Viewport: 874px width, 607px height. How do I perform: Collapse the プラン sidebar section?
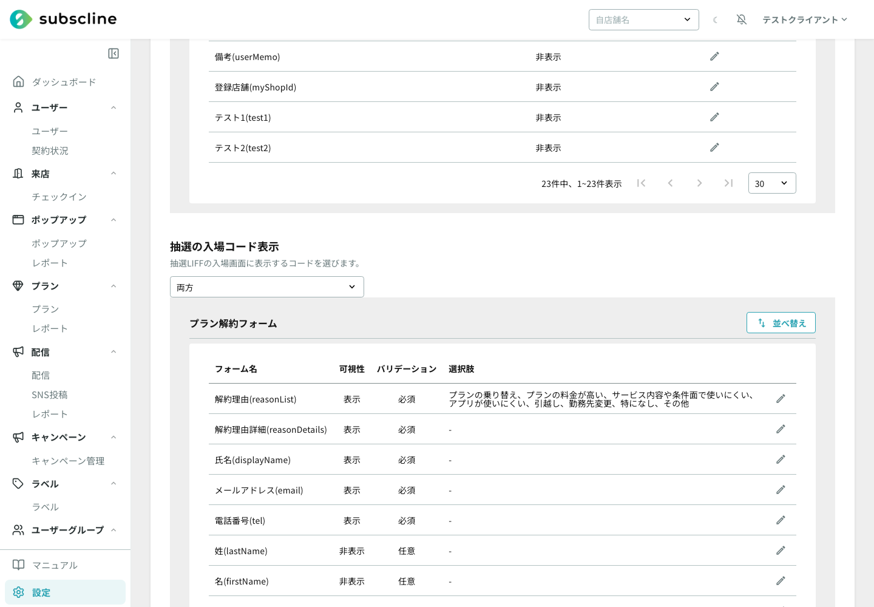(113, 286)
